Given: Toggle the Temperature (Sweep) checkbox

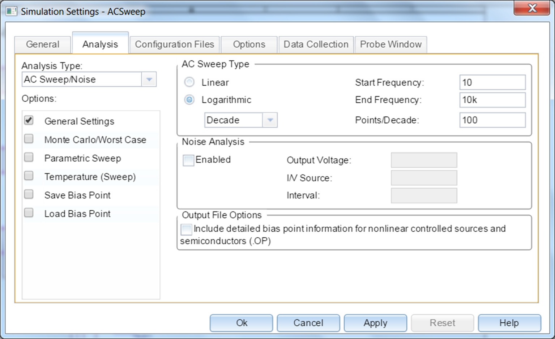Looking at the screenshot, I should 29,176.
